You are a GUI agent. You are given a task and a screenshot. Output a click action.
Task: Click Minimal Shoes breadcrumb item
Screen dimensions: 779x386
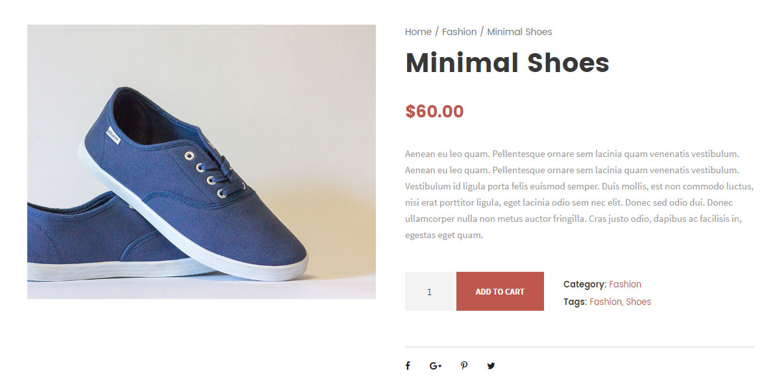519,32
